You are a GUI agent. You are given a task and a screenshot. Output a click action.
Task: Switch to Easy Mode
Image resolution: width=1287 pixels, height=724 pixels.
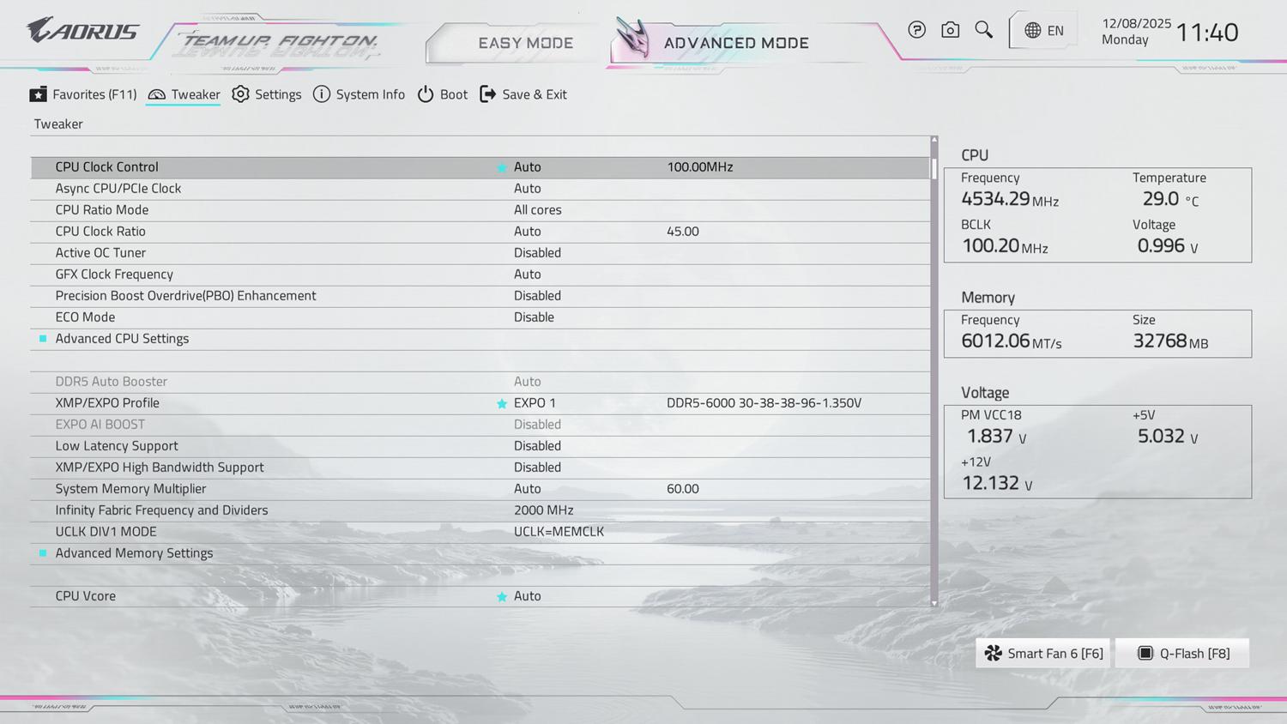525,43
